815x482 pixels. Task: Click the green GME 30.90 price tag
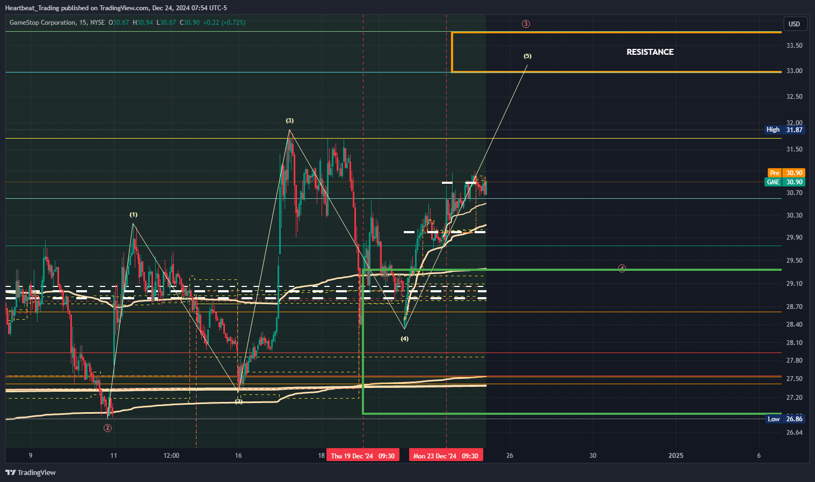[785, 182]
